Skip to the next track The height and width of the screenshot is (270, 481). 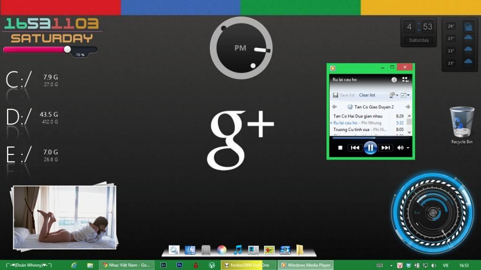pyautogui.click(x=386, y=148)
